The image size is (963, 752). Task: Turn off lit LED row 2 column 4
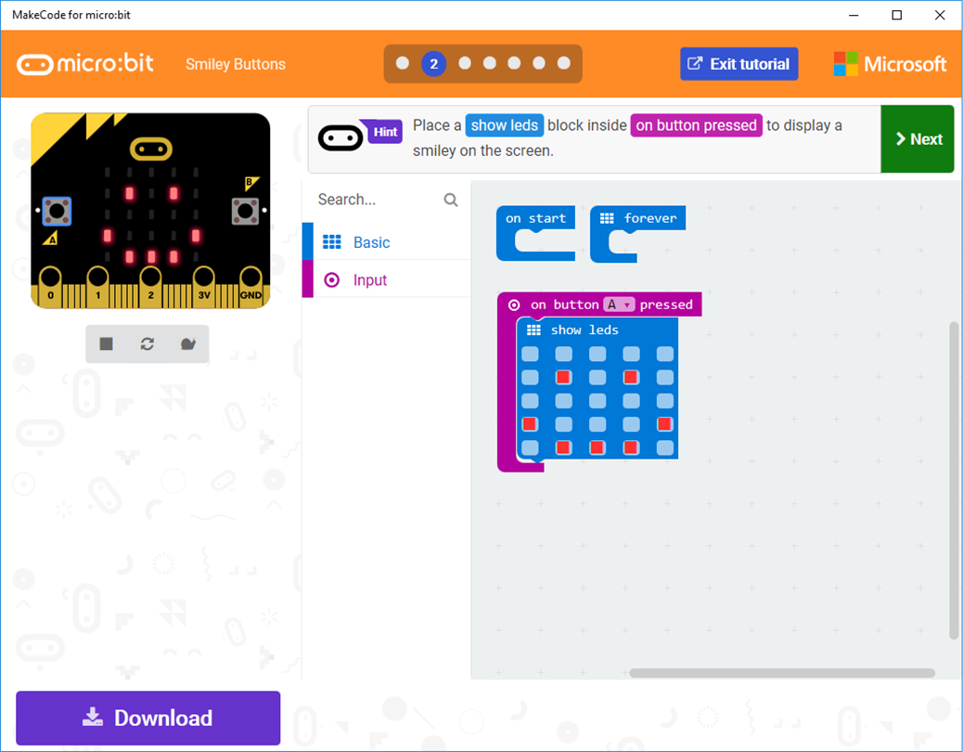point(632,377)
